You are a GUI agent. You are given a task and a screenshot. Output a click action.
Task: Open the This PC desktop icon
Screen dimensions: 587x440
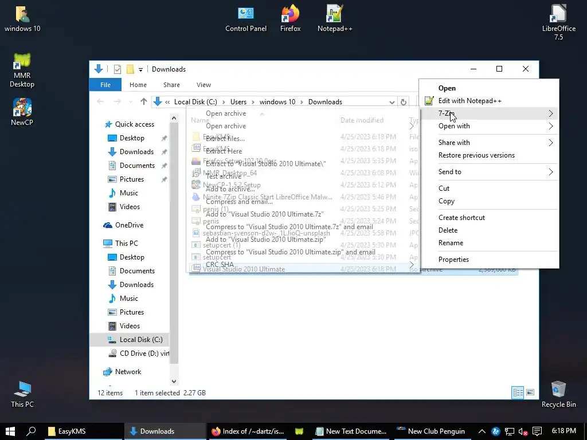tap(22, 394)
